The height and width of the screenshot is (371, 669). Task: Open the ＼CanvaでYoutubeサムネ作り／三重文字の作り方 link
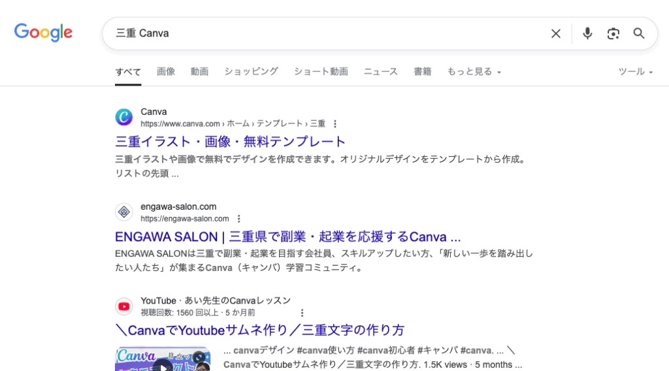click(x=260, y=330)
